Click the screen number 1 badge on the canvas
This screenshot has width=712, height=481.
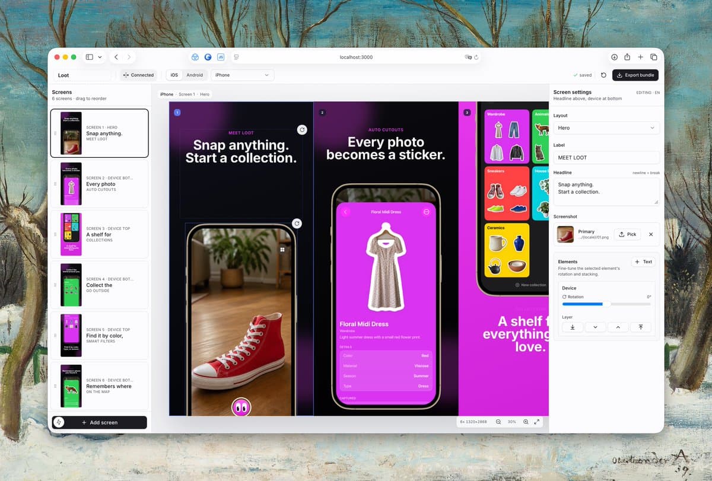[177, 112]
